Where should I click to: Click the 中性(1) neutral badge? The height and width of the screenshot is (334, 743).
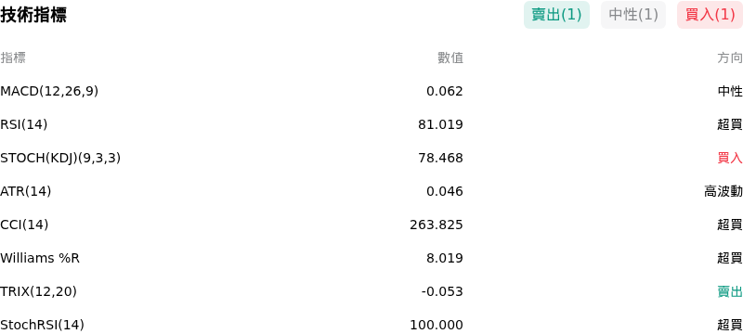click(x=633, y=15)
